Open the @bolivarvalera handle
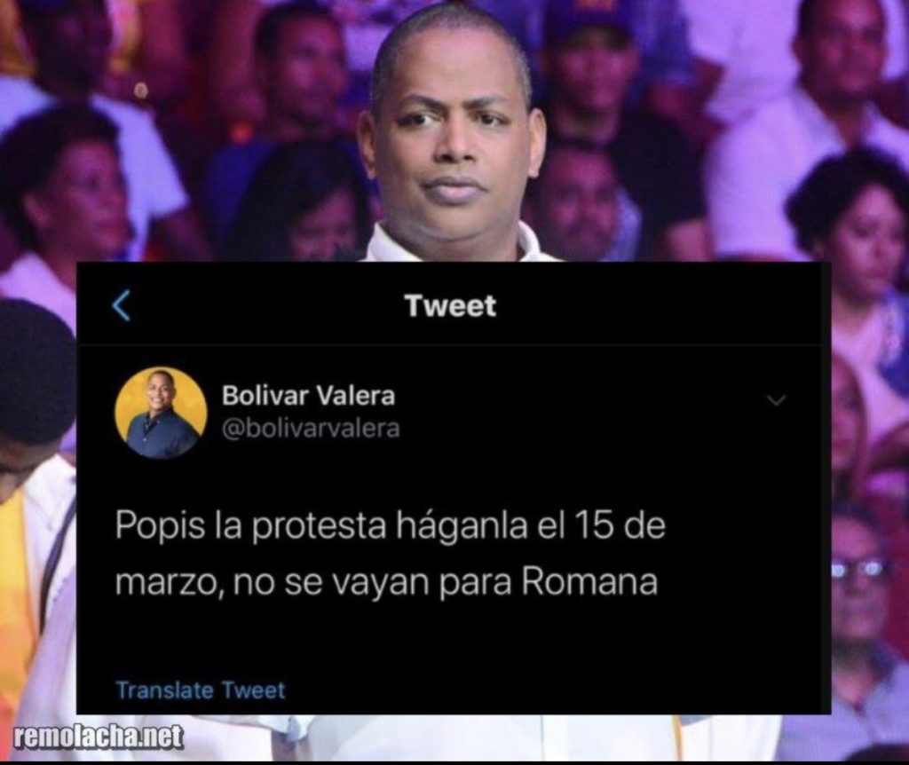 click(x=311, y=429)
